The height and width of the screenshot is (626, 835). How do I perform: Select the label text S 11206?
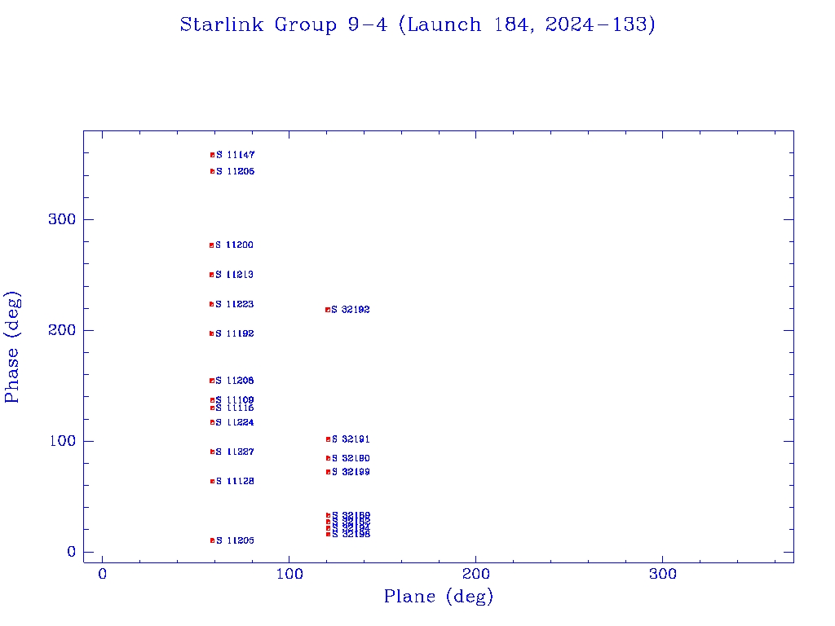(x=236, y=171)
